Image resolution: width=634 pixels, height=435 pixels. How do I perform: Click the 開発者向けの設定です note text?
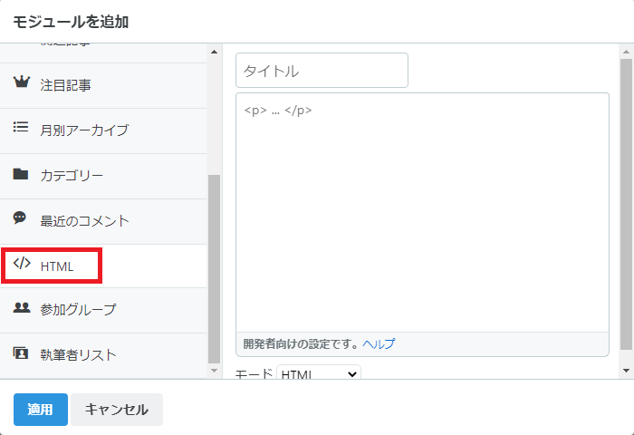(301, 344)
